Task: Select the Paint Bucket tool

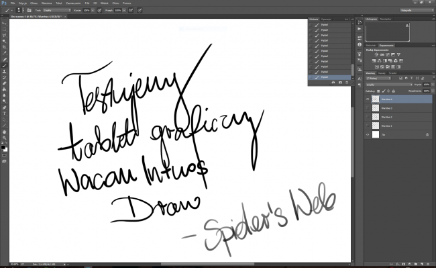Action: 4,89
